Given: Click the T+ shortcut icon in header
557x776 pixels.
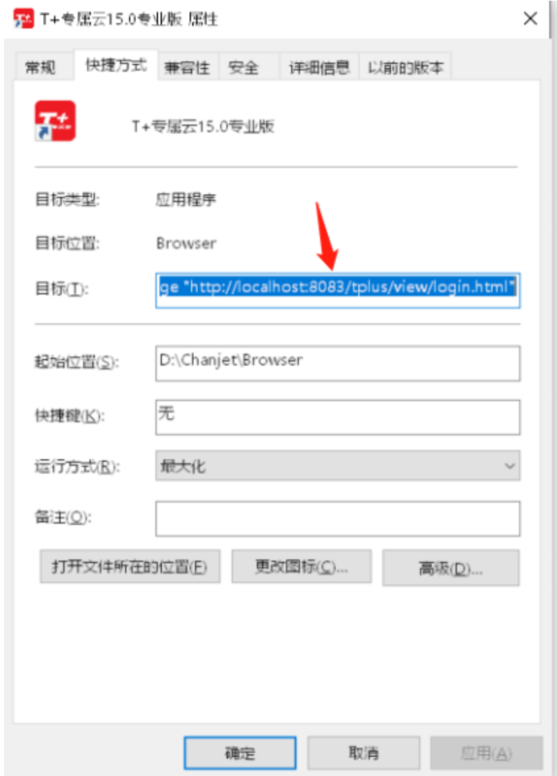Looking at the screenshot, I should (x=55, y=121).
